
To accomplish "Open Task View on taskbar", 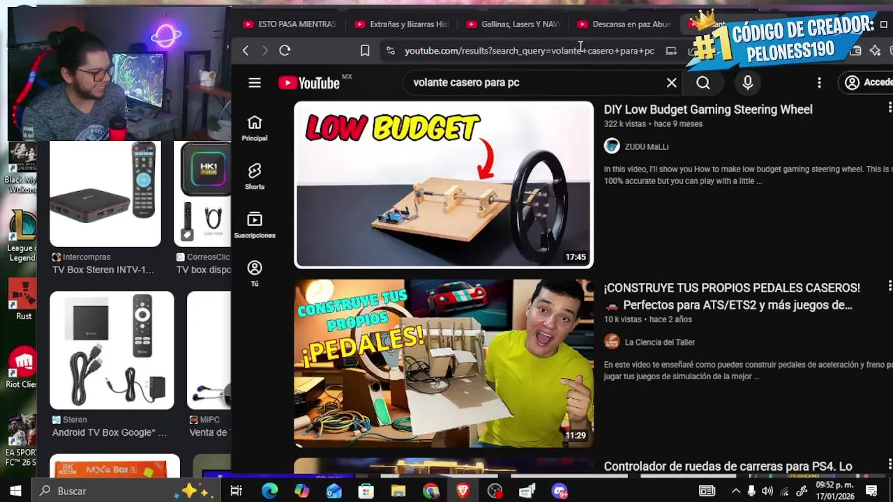I will [x=236, y=491].
